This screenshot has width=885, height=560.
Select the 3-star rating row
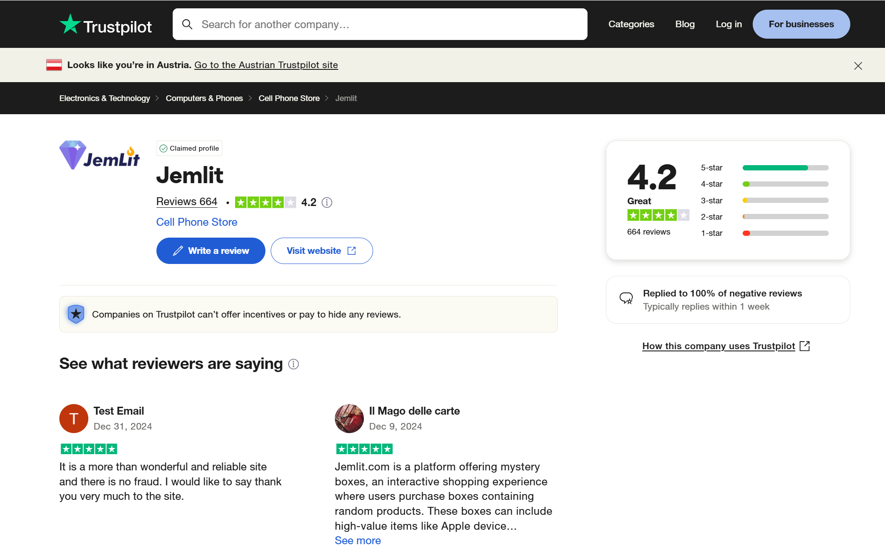[765, 201]
